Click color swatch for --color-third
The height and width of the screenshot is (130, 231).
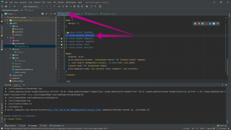click(x=62, y=39)
